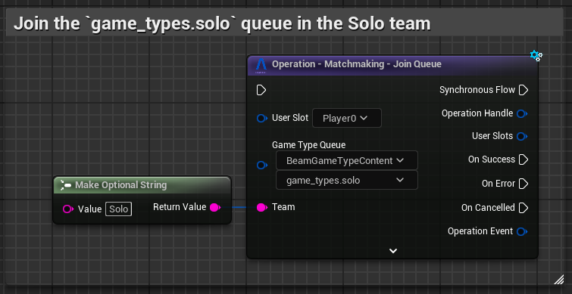Screen dimensions: 572x294
Task: Click the Beamable logo on Join Queue node
Action: pyautogui.click(x=261, y=65)
